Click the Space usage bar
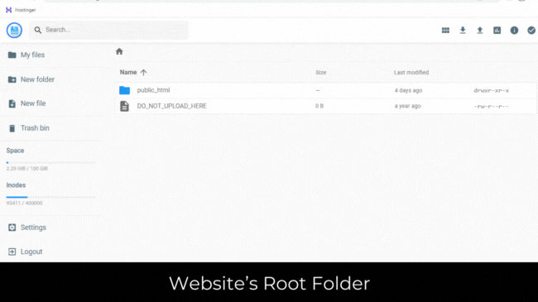 tap(50, 163)
